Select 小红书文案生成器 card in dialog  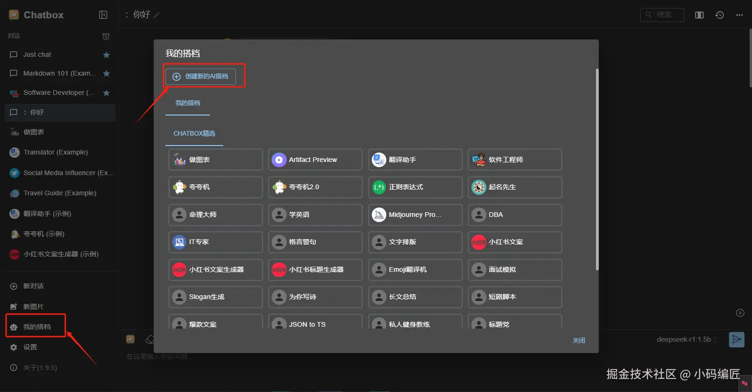[x=215, y=269]
